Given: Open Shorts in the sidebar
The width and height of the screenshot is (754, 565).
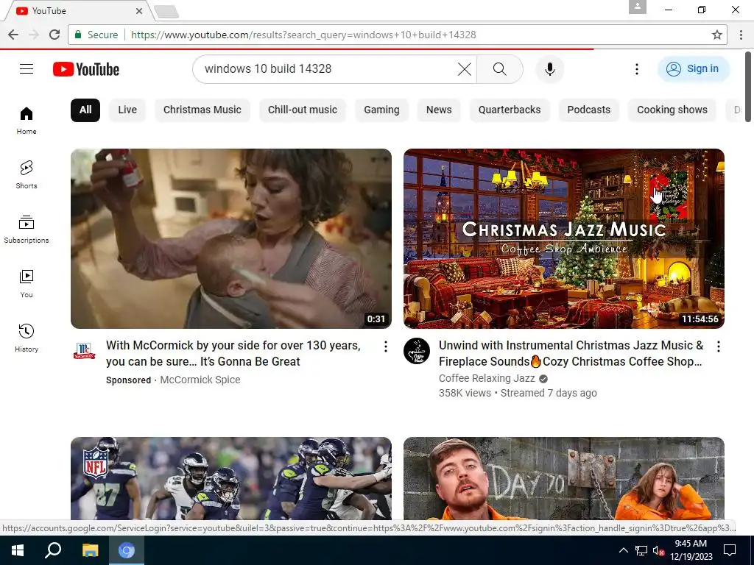Looking at the screenshot, I should click(27, 175).
